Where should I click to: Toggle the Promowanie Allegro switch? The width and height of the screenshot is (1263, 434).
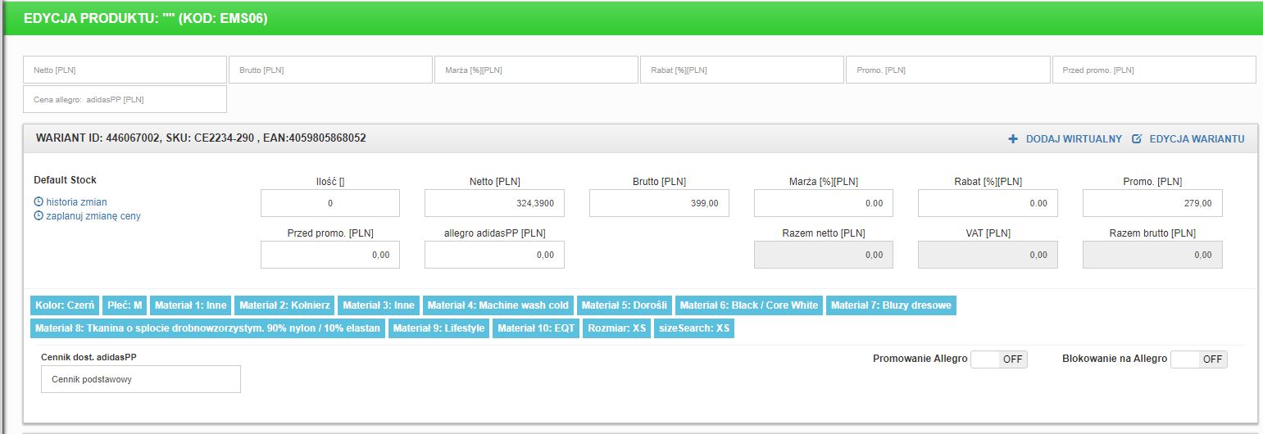(998, 359)
